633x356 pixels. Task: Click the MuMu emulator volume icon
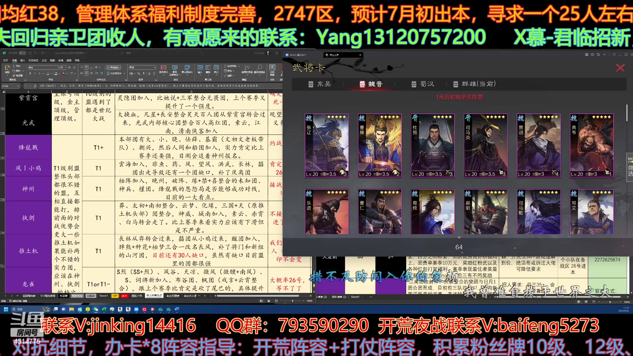(592, 54)
